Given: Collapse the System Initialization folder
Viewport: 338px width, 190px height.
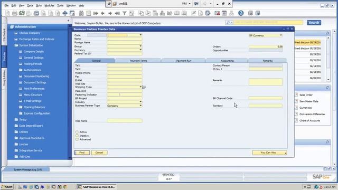Looking at the screenshot, I should [16, 45].
